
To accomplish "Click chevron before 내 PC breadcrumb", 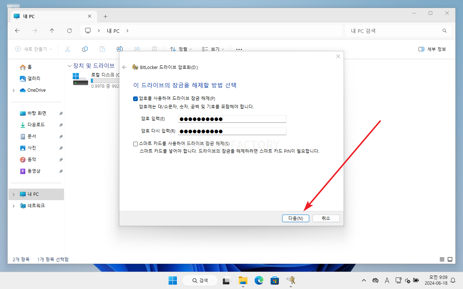I will point(99,31).
